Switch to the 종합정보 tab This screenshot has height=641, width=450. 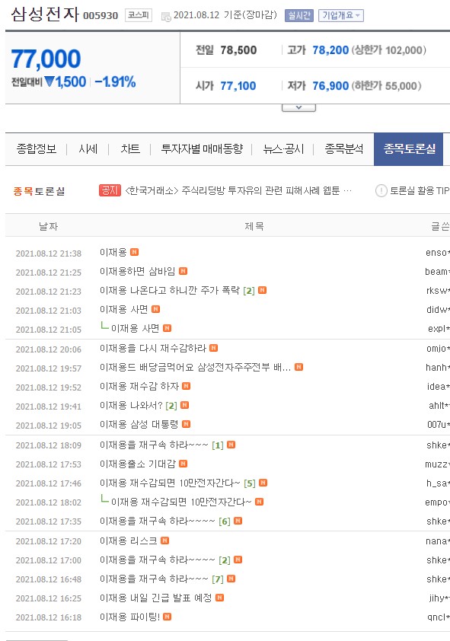pos(37,148)
